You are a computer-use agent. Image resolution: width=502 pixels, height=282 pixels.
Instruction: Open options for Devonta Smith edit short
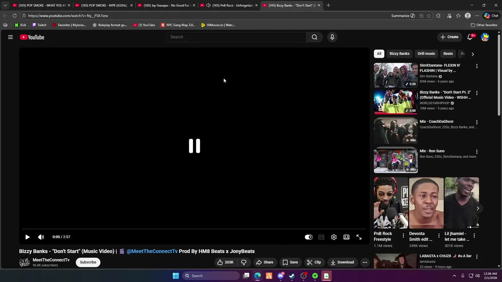click(x=439, y=235)
